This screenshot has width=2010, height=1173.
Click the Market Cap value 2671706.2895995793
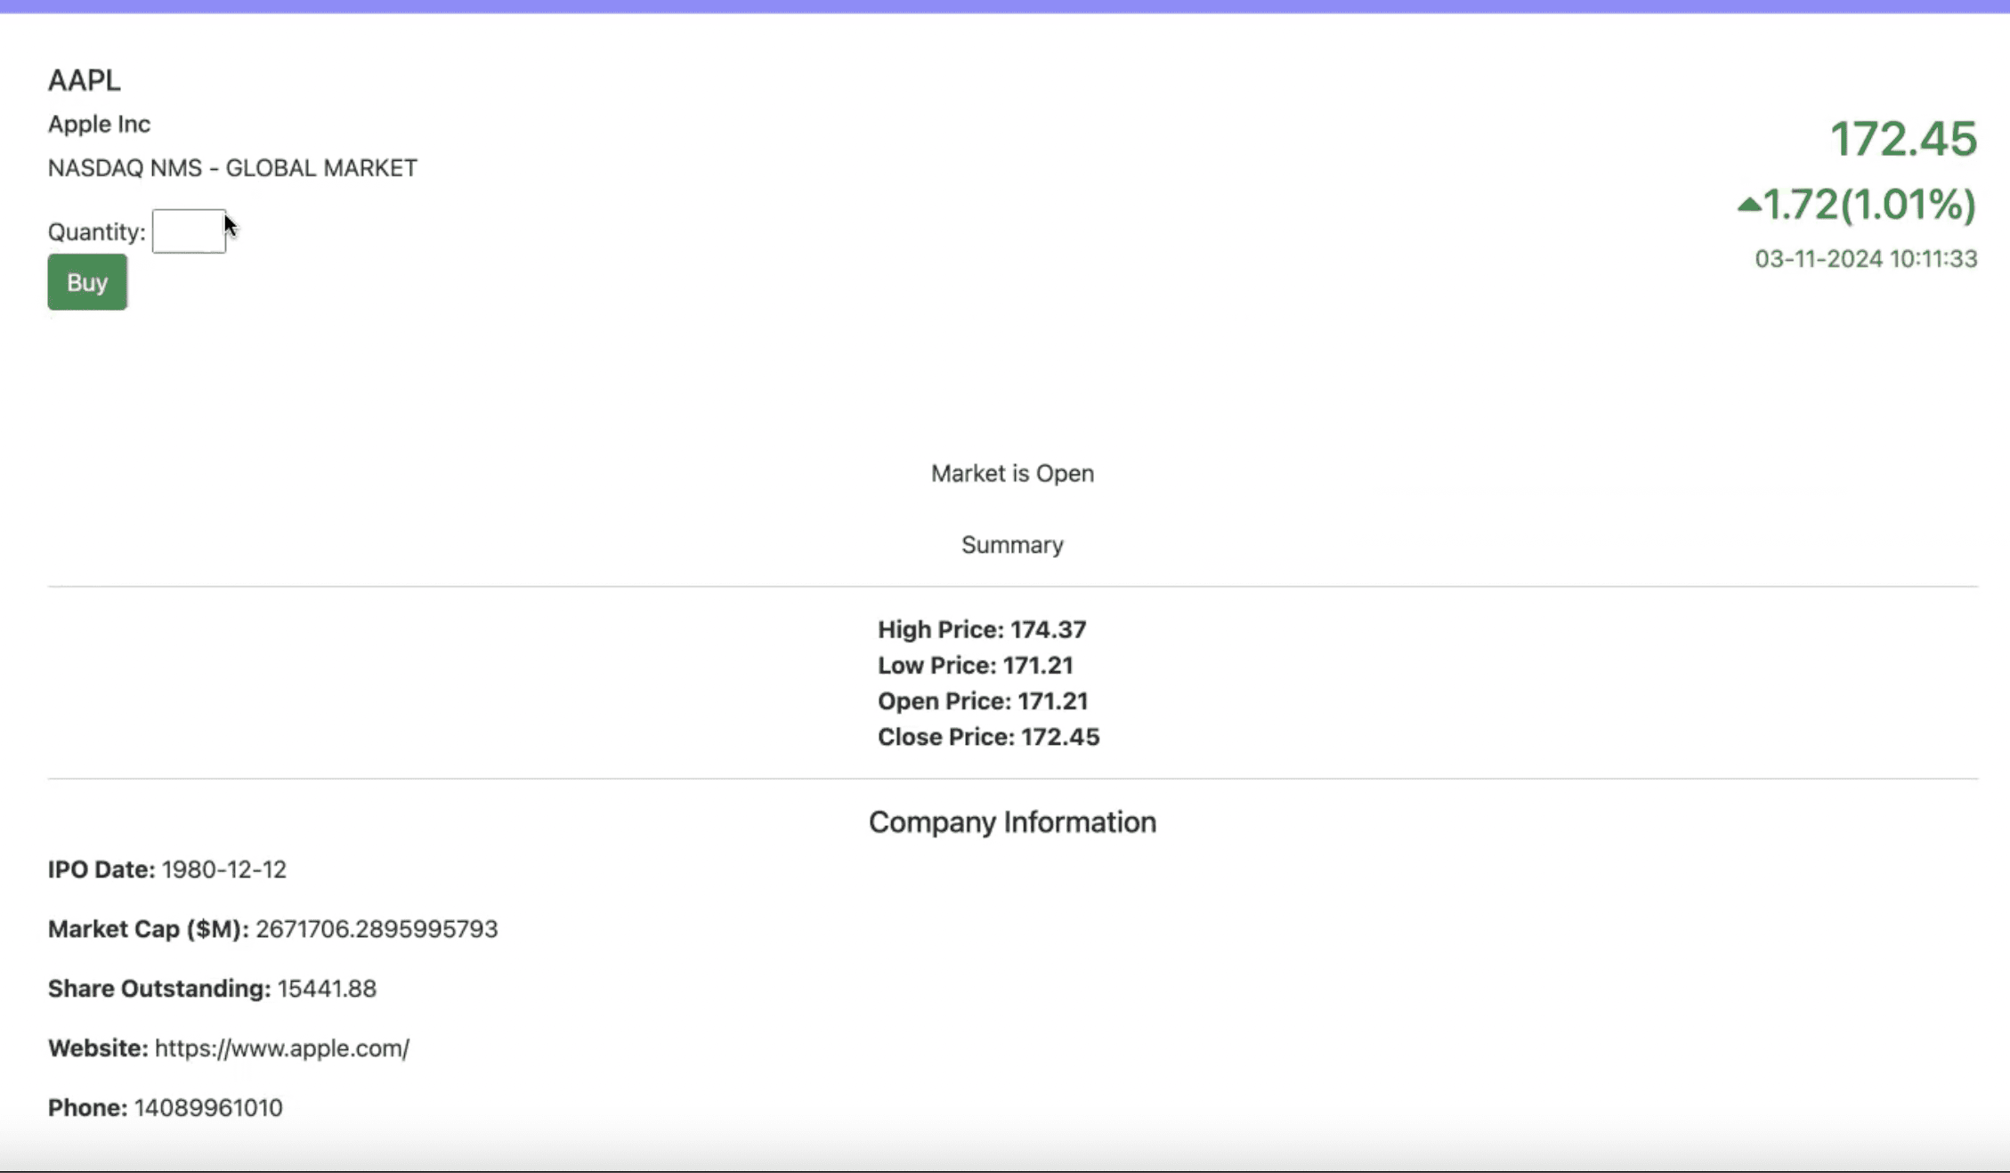tap(377, 929)
